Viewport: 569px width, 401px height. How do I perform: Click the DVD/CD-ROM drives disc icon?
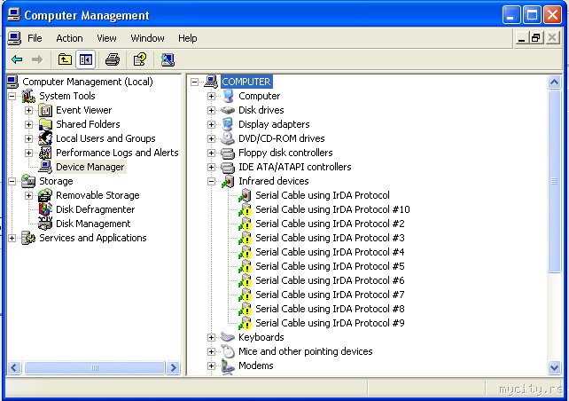228,138
